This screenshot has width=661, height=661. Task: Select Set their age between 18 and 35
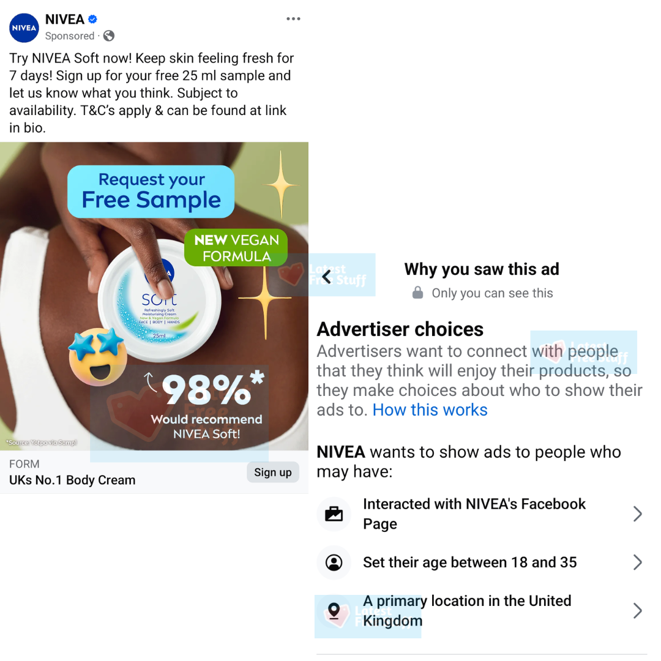pyautogui.click(x=482, y=562)
